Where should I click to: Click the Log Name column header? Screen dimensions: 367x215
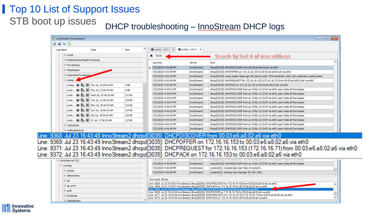tap(73, 50)
